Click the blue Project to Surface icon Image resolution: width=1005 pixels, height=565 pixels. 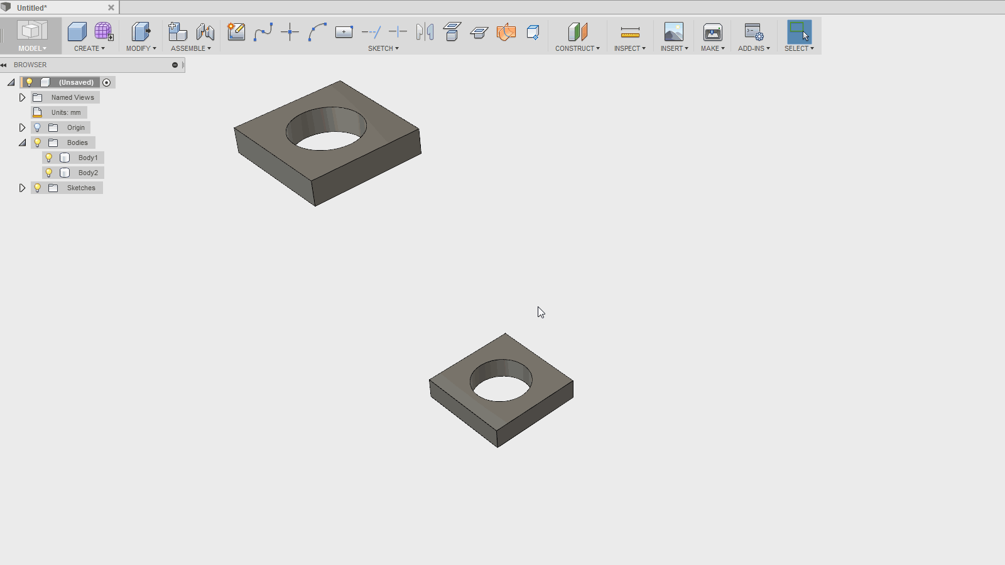point(533,32)
